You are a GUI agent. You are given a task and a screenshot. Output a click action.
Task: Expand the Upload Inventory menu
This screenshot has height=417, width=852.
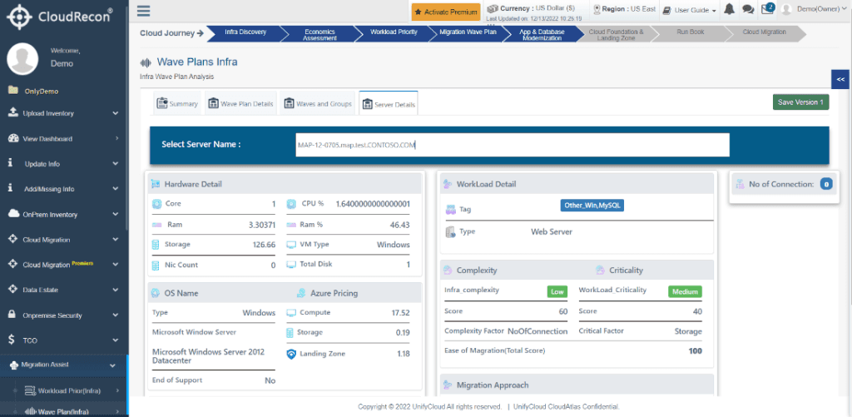(x=115, y=113)
